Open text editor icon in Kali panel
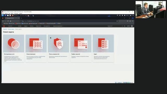 pos(10,15)
